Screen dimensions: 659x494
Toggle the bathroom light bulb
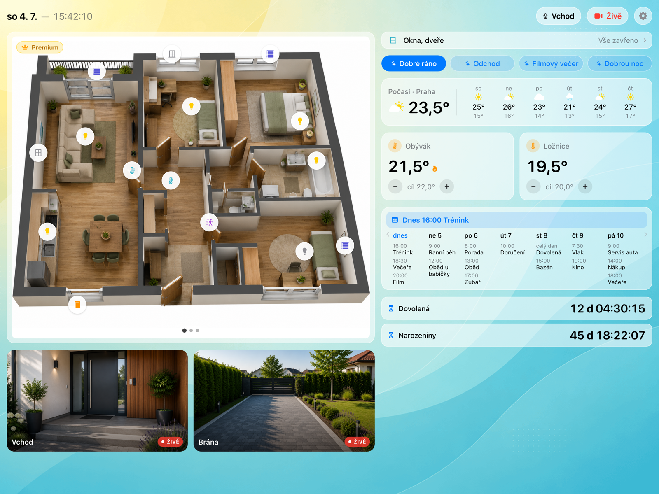[316, 161]
